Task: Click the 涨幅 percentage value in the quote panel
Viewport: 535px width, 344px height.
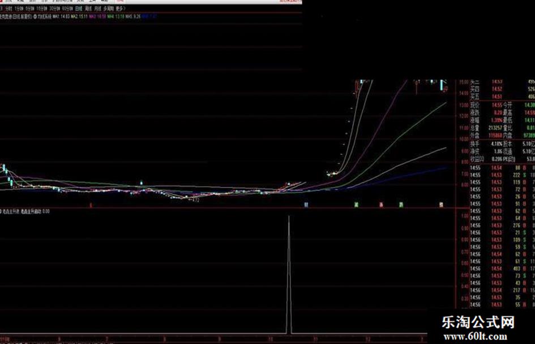Action: (x=497, y=120)
